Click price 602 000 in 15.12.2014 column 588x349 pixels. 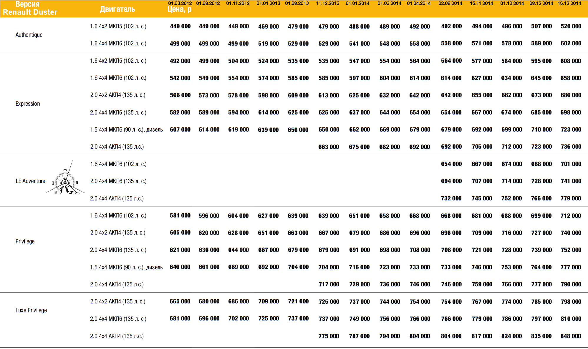tap(571, 43)
